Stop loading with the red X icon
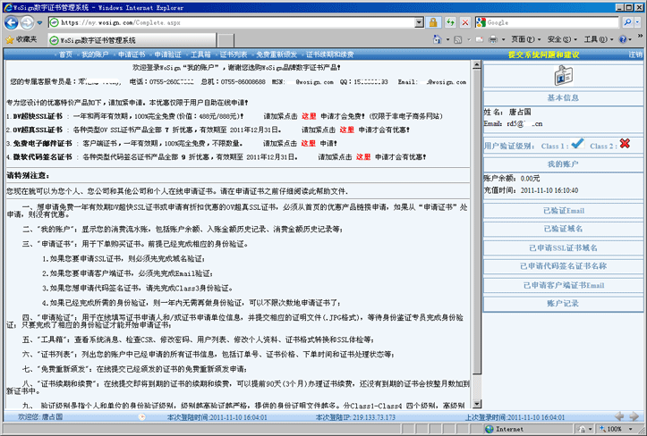Image resolution: width=647 pixels, height=436 pixels. click(x=465, y=22)
